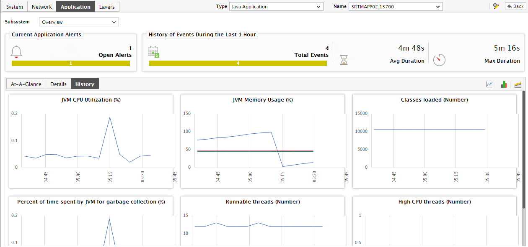Switch to At-A-Glance tab
Image resolution: width=528 pixels, height=247 pixels.
(x=26, y=84)
